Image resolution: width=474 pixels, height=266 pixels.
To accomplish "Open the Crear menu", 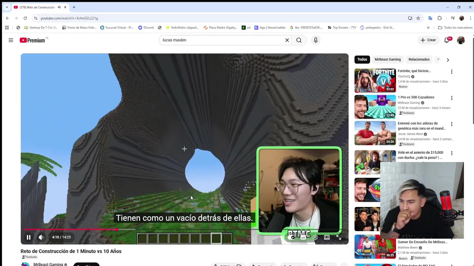I will [428, 40].
